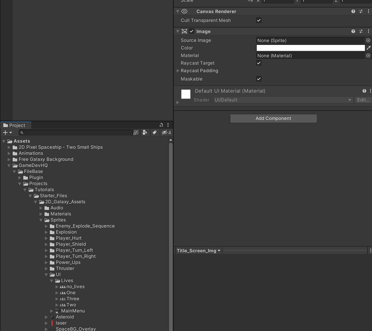Toggle the Maskable option off

click(259, 79)
